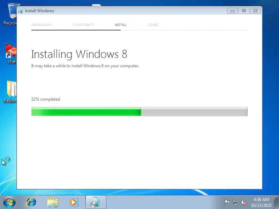The image size is (279, 209).
Task: Select the Install Windows setup taskbar button
Action: [x=96, y=202]
